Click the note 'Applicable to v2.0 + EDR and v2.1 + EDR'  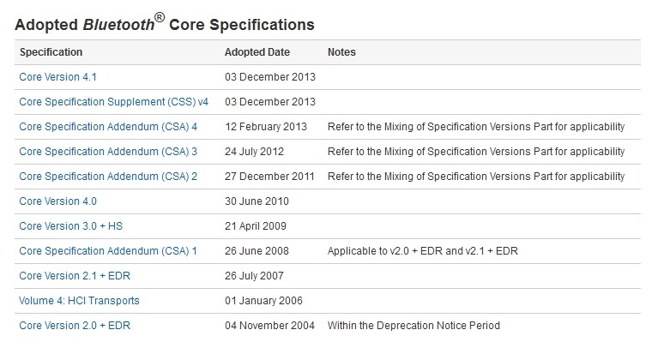pyautogui.click(x=423, y=251)
